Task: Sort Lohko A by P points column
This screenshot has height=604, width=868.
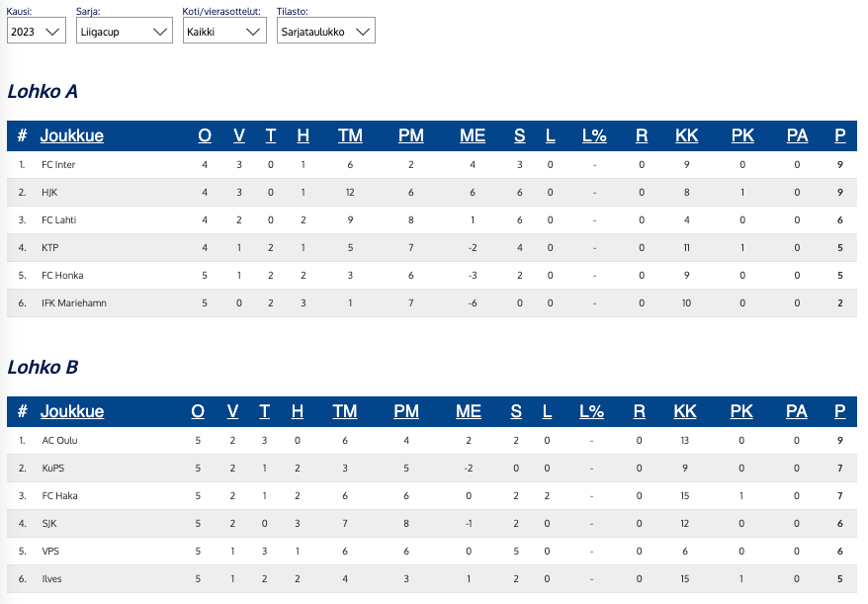Action: pos(839,136)
